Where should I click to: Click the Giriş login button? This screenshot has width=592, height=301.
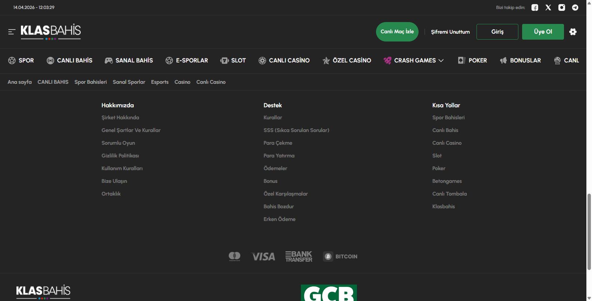point(497,32)
